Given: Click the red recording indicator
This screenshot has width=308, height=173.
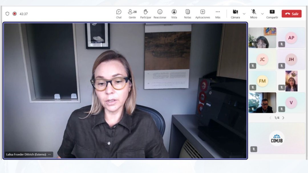Looking at the screenshot, I should tap(15, 14).
